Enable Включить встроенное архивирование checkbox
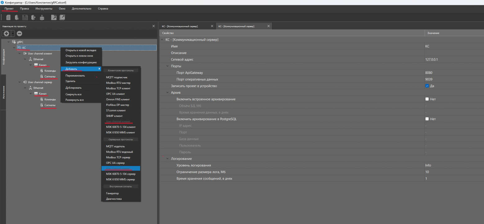484x224 pixels. point(427,99)
